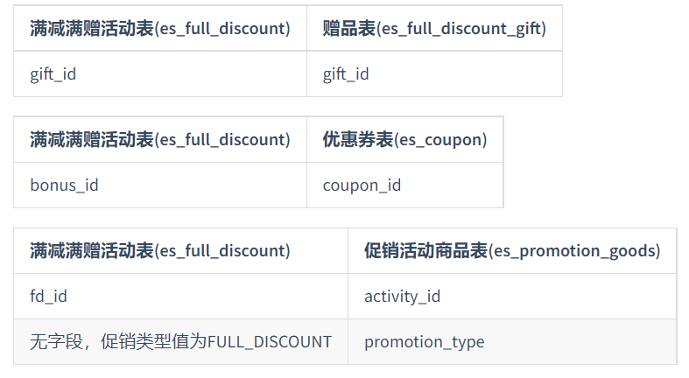Image resolution: width=689 pixels, height=378 pixels.
Task: Click the es_full_discount header beside 优惠券表
Action: click(160, 140)
